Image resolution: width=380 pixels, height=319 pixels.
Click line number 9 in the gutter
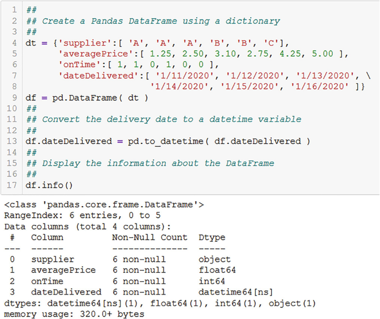[x=14, y=98]
